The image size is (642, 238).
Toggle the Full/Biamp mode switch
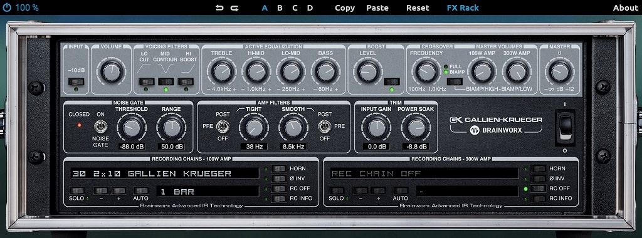[455, 81]
